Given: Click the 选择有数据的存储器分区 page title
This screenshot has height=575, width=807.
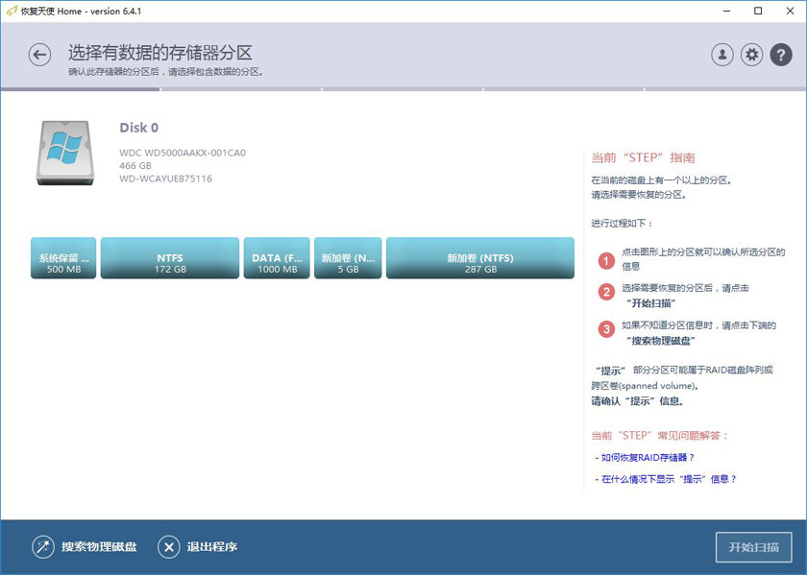Looking at the screenshot, I should click(x=160, y=53).
